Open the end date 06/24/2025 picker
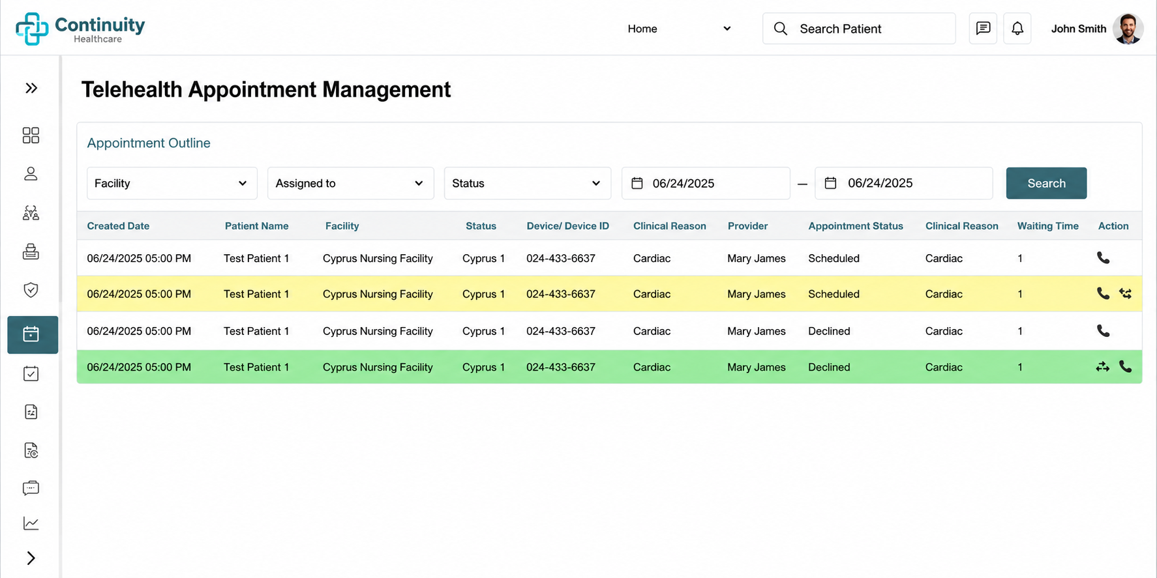This screenshot has width=1157, height=578. click(903, 183)
